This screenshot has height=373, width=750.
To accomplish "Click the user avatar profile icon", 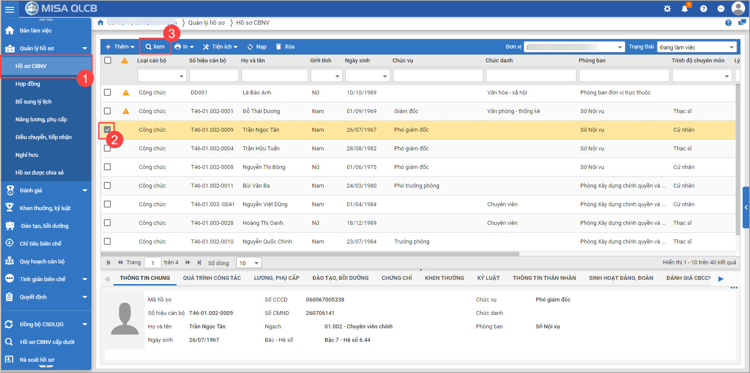I will (738, 8).
